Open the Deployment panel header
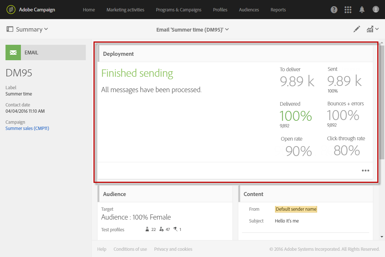The width and height of the screenshot is (385, 257). [x=235, y=54]
